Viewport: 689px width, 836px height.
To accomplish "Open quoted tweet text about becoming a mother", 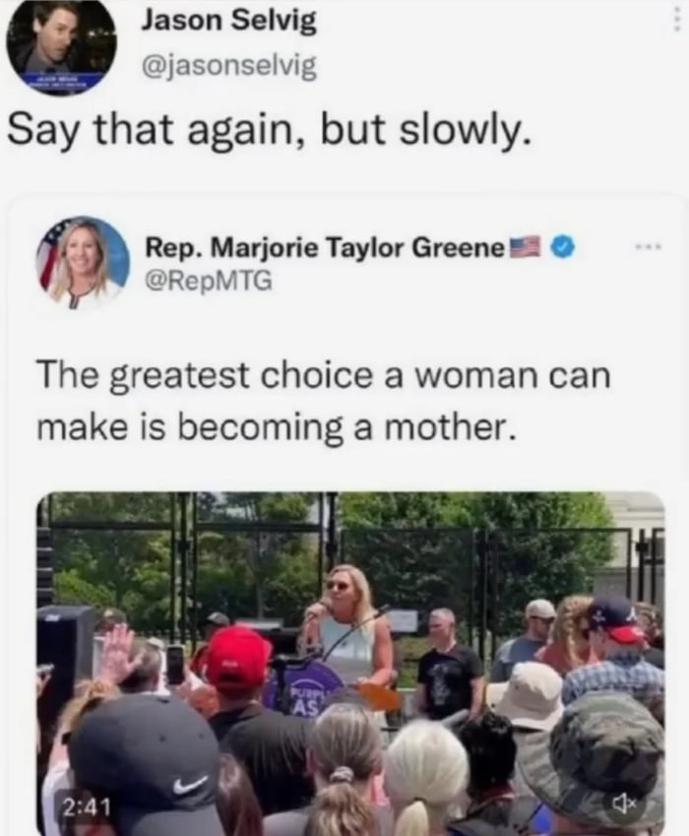I will point(324,401).
